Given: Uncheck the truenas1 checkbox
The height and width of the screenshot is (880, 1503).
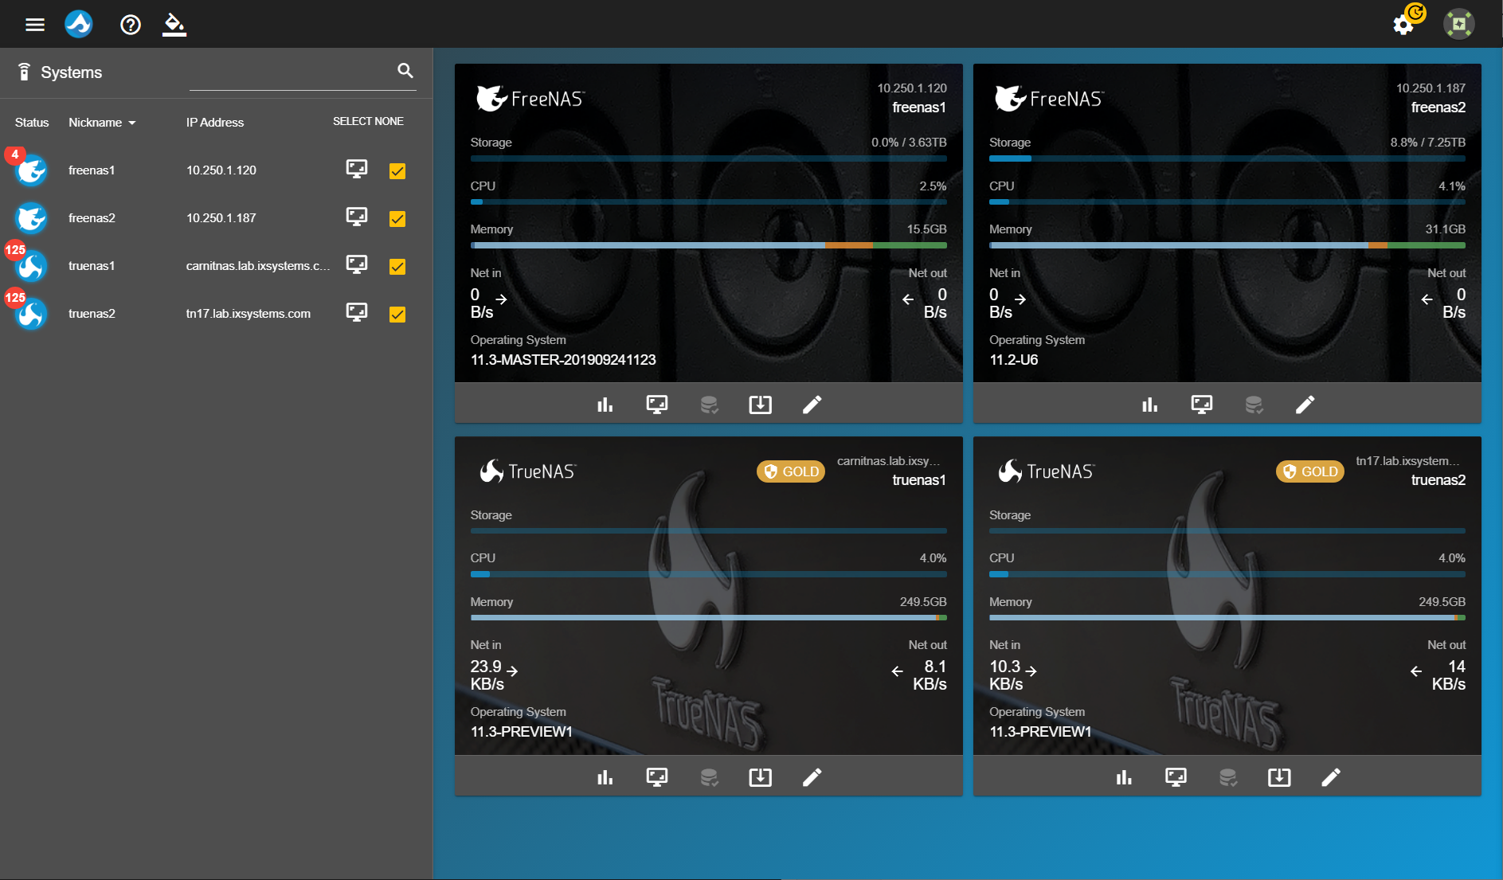Looking at the screenshot, I should pyautogui.click(x=397, y=266).
